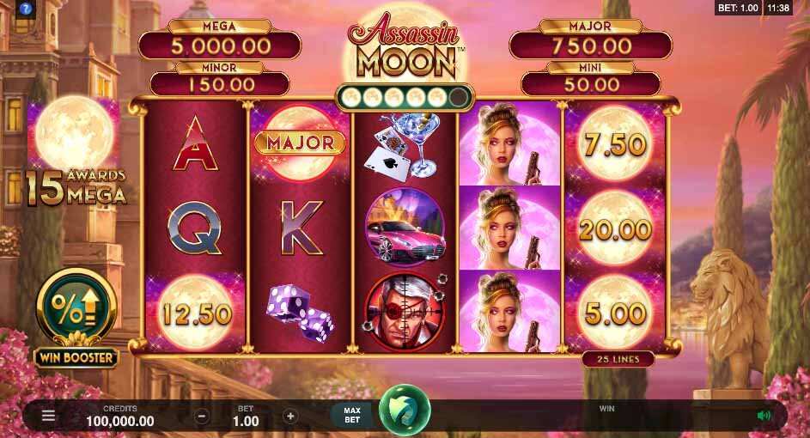Click the MINI 50.00 jackpot display
Viewport: 810px width, 438px height.
590,79
